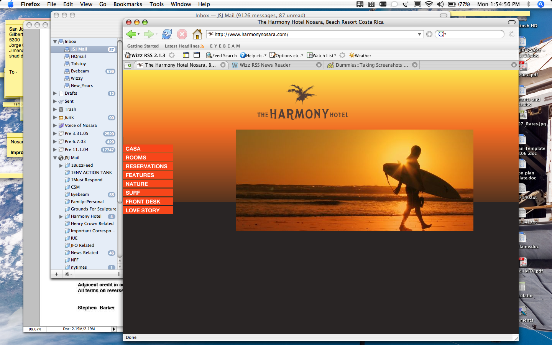The image size is (552, 345).
Task: Go back with the green Back arrow
Action: pos(131,34)
